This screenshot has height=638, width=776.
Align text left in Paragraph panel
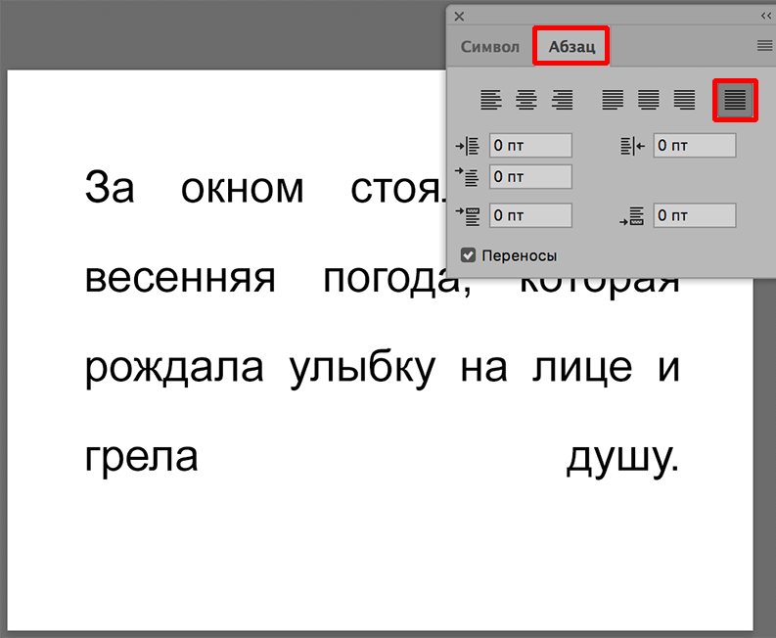tap(491, 100)
